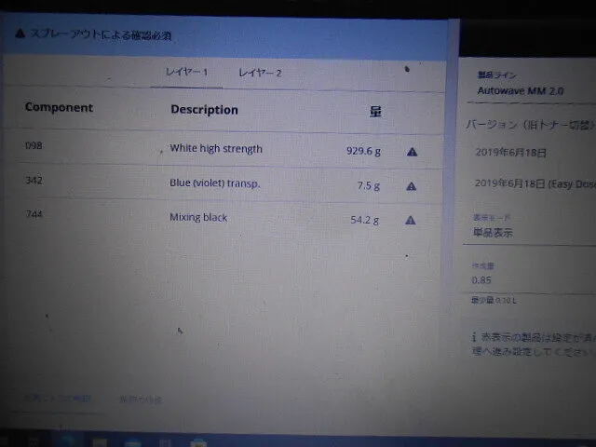Image resolution: width=596 pixels, height=447 pixels.
Task: Select component 342 row
Action: click(x=34, y=181)
